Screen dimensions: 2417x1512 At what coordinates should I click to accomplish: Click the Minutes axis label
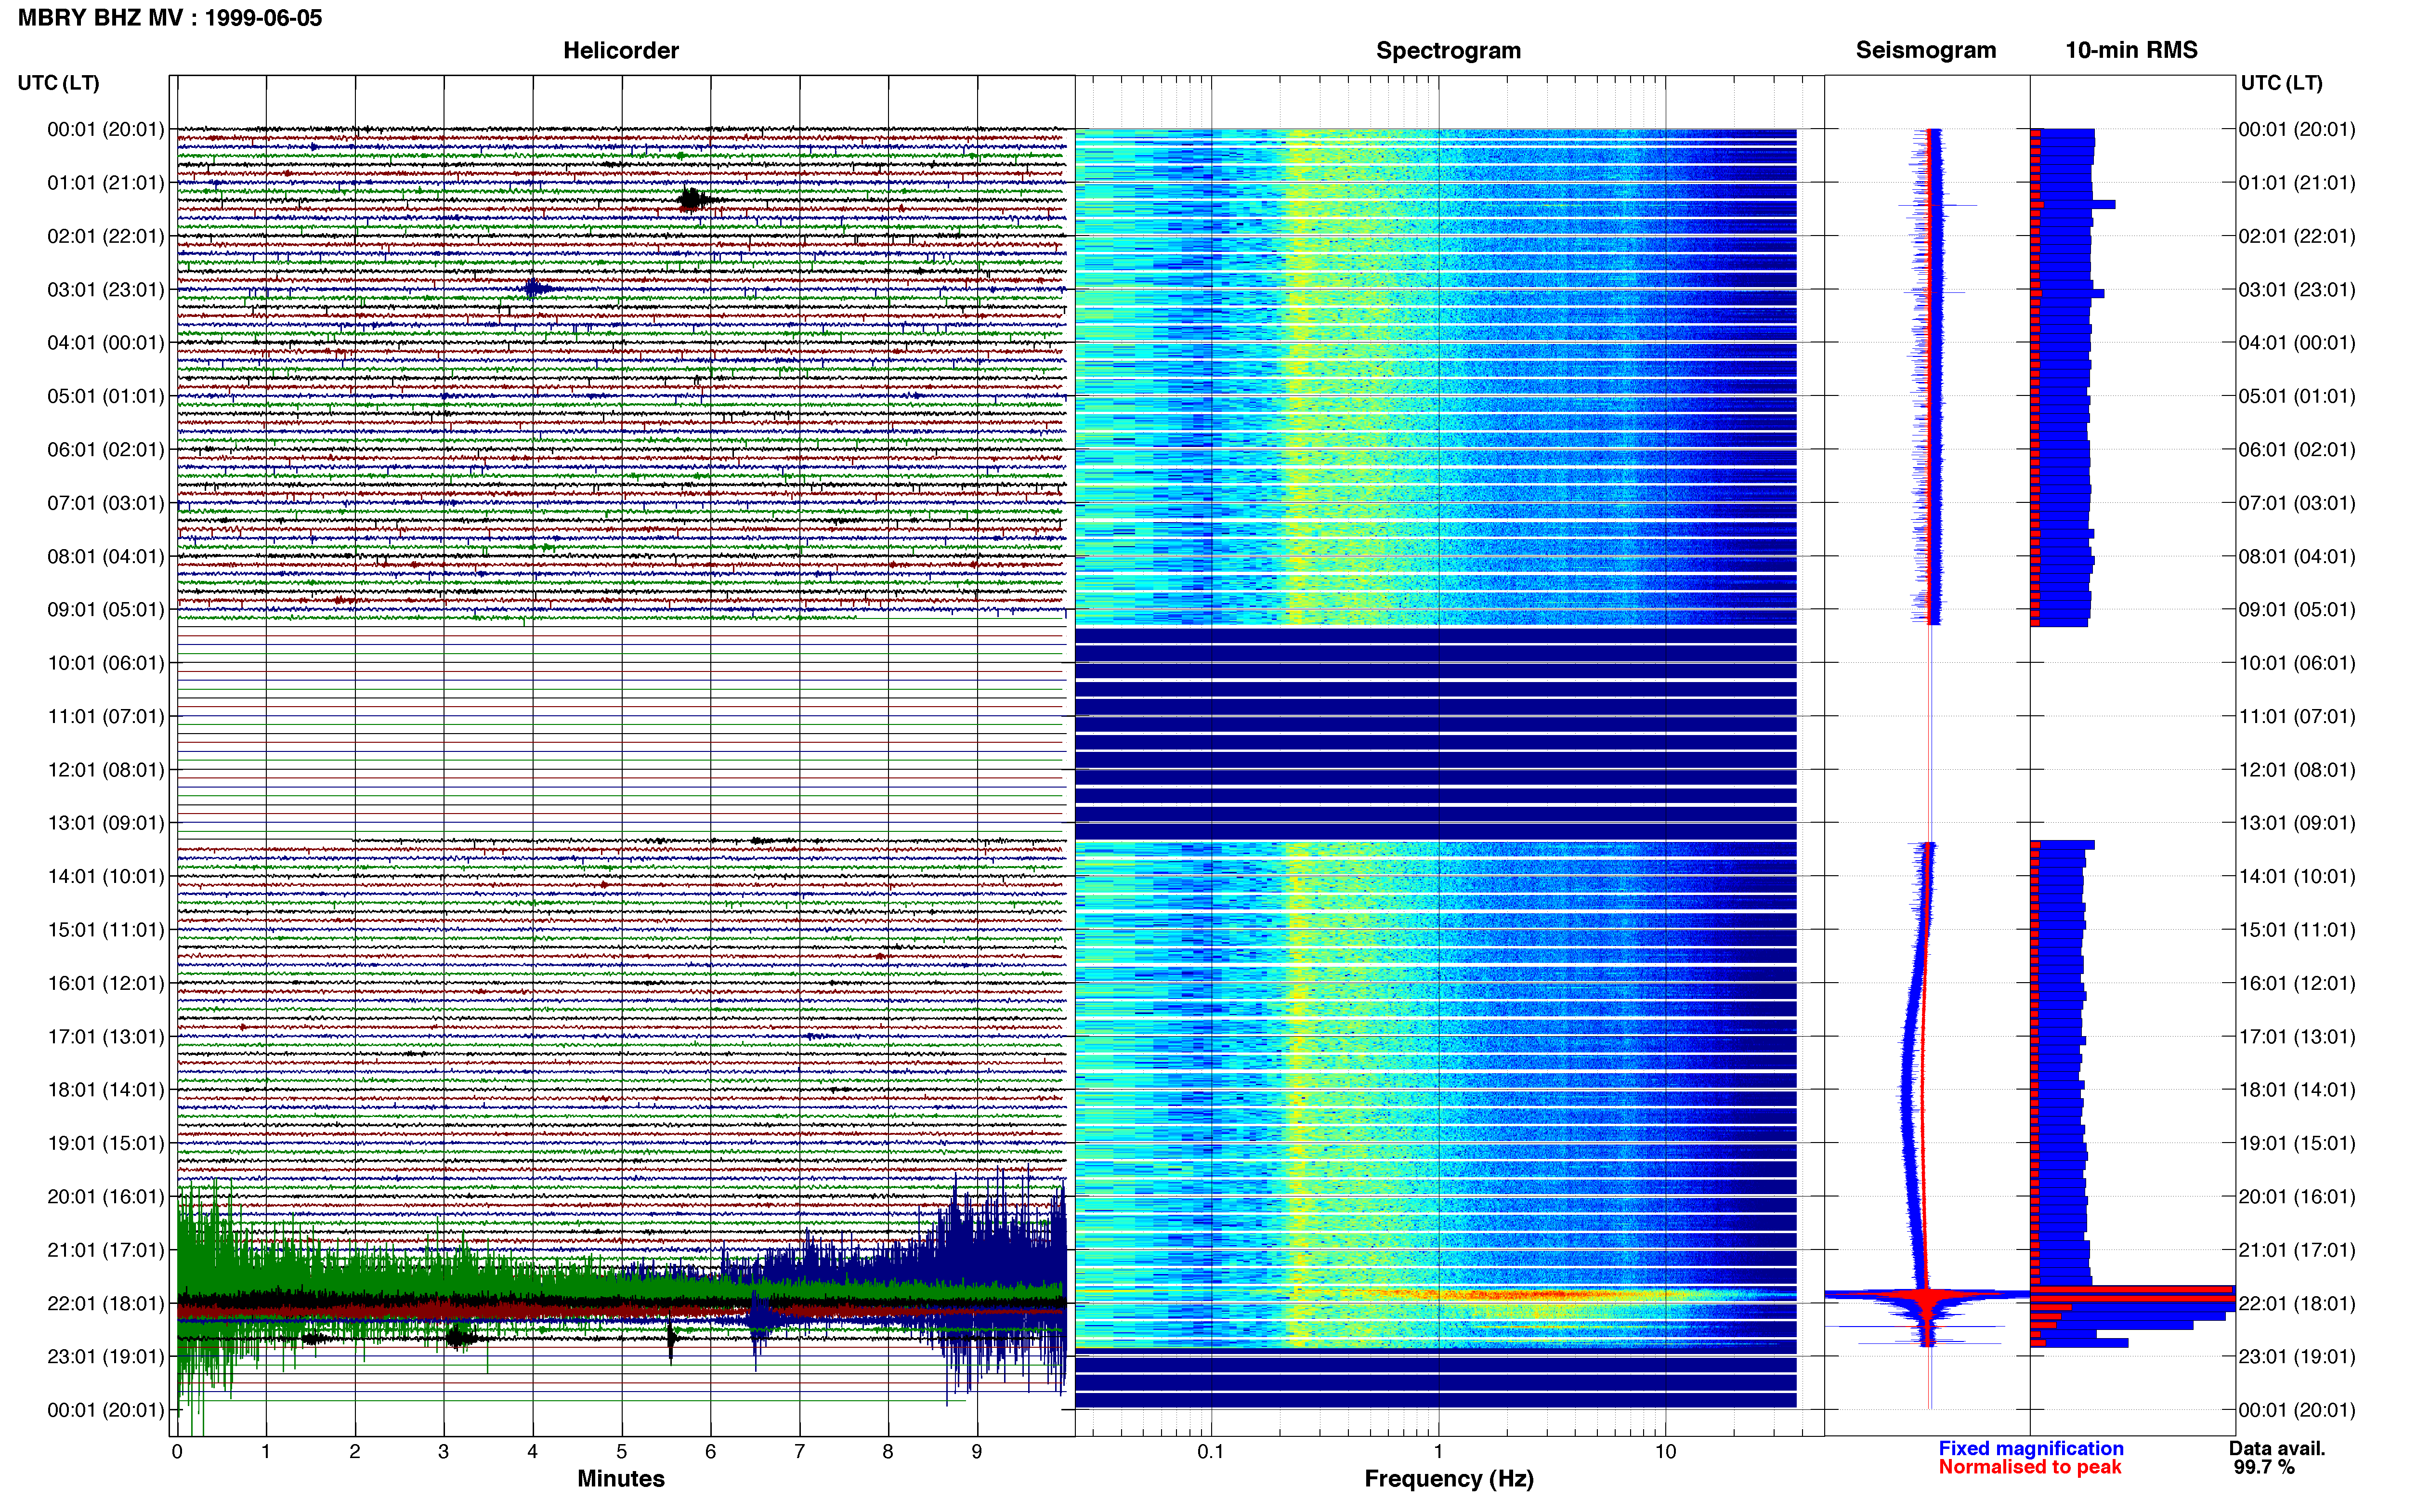point(621,1479)
